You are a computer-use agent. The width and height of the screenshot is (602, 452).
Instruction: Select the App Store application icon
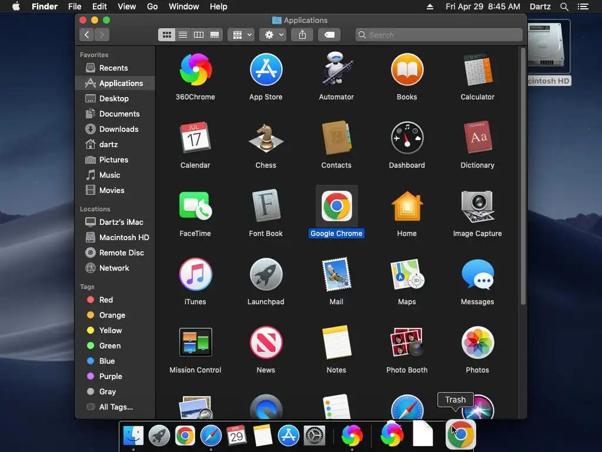[x=266, y=69]
